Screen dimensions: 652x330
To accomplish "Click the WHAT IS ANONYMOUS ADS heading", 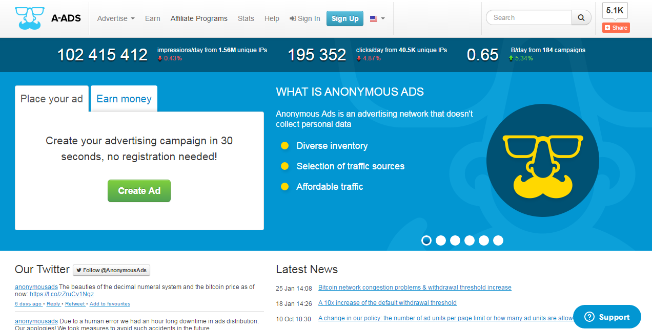I will click(350, 92).
